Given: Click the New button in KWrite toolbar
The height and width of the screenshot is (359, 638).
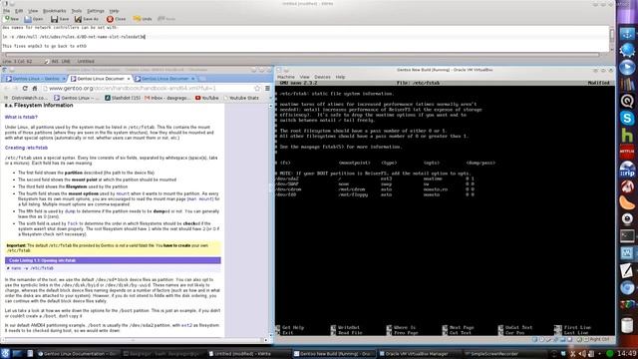Looking at the screenshot, I should click(x=11, y=19).
